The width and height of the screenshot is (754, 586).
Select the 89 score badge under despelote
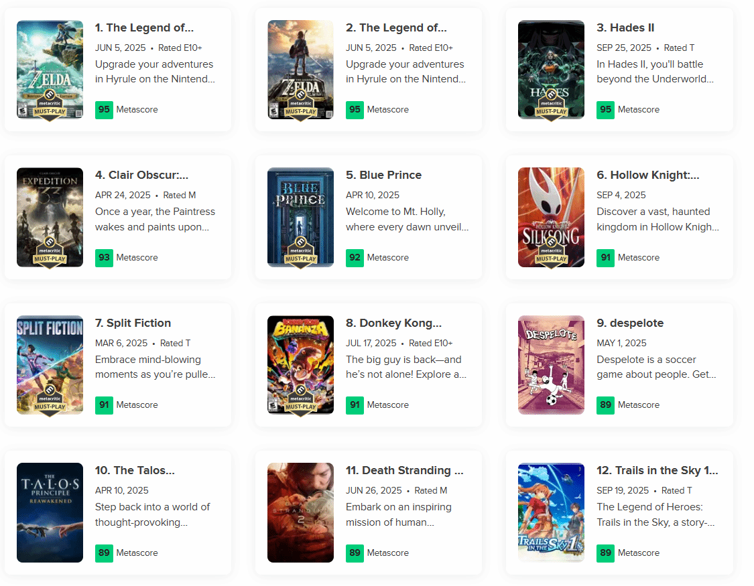tap(605, 405)
